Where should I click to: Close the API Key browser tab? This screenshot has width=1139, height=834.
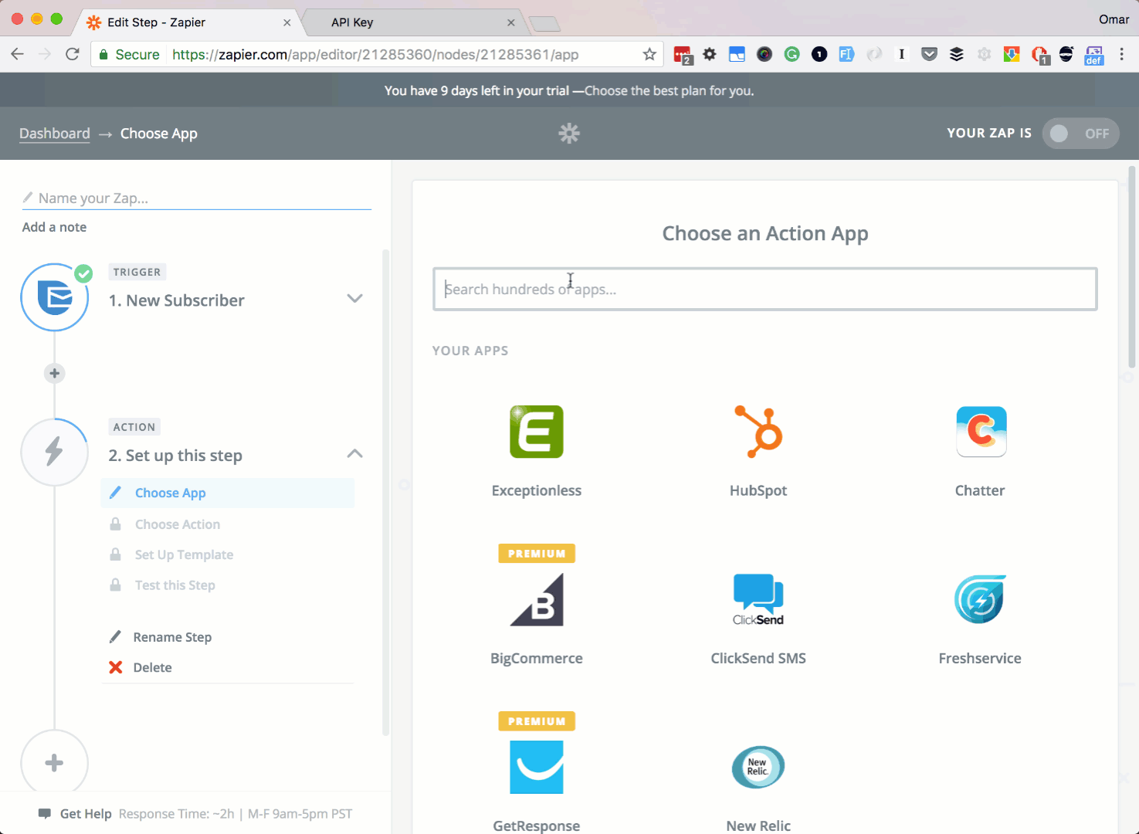coord(510,22)
